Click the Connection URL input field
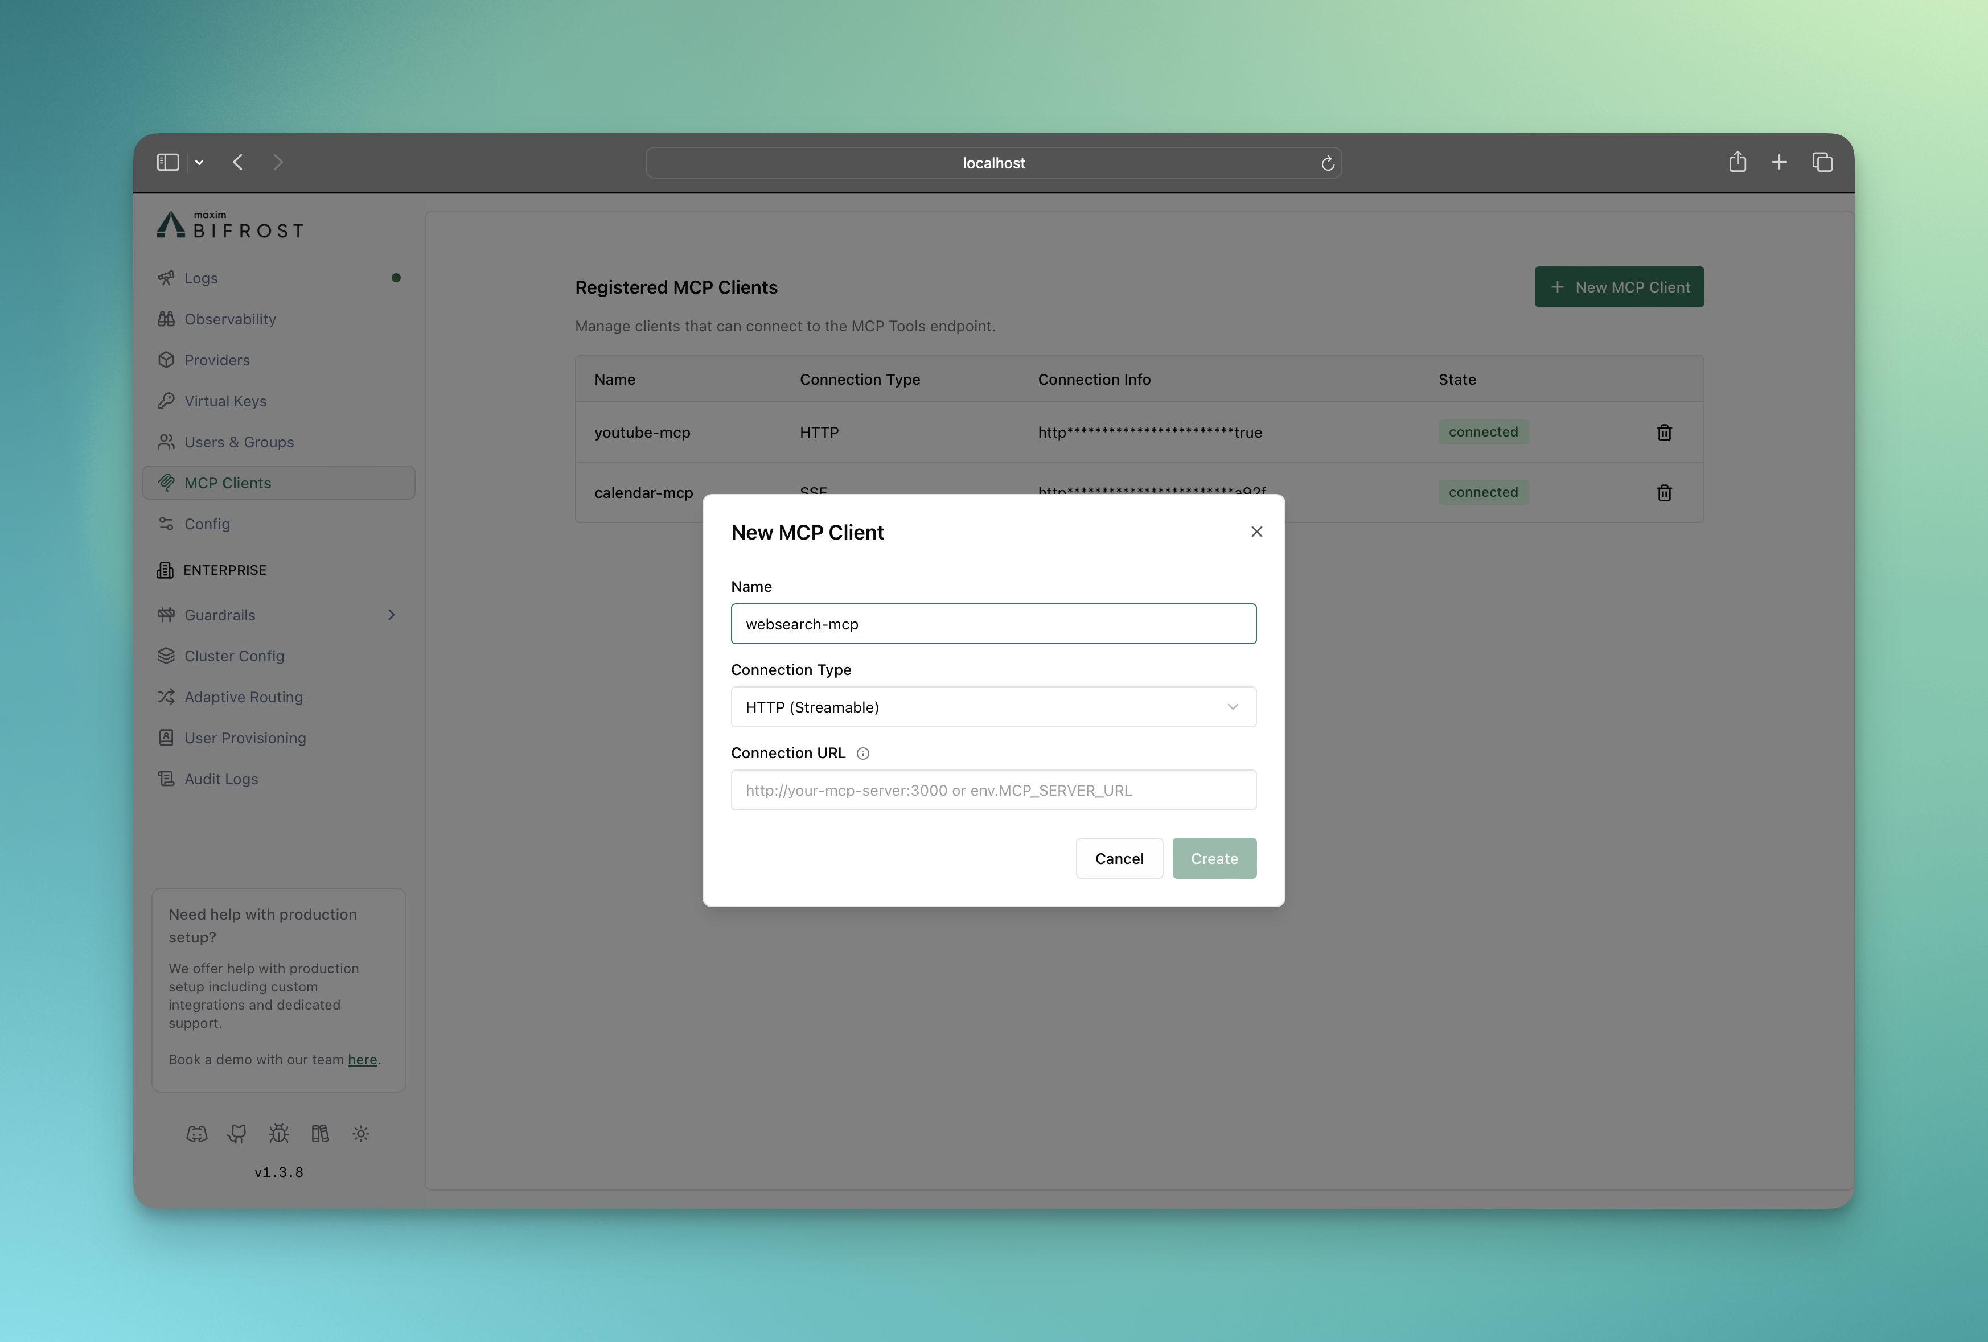The width and height of the screenshot is (1988, 1342). [x=993, y=789]
